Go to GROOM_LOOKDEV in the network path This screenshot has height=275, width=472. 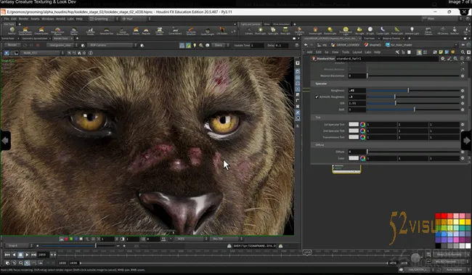[x=345, y=45]
